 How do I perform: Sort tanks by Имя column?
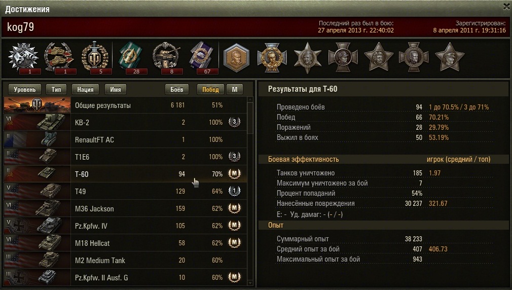coord(115,89)
